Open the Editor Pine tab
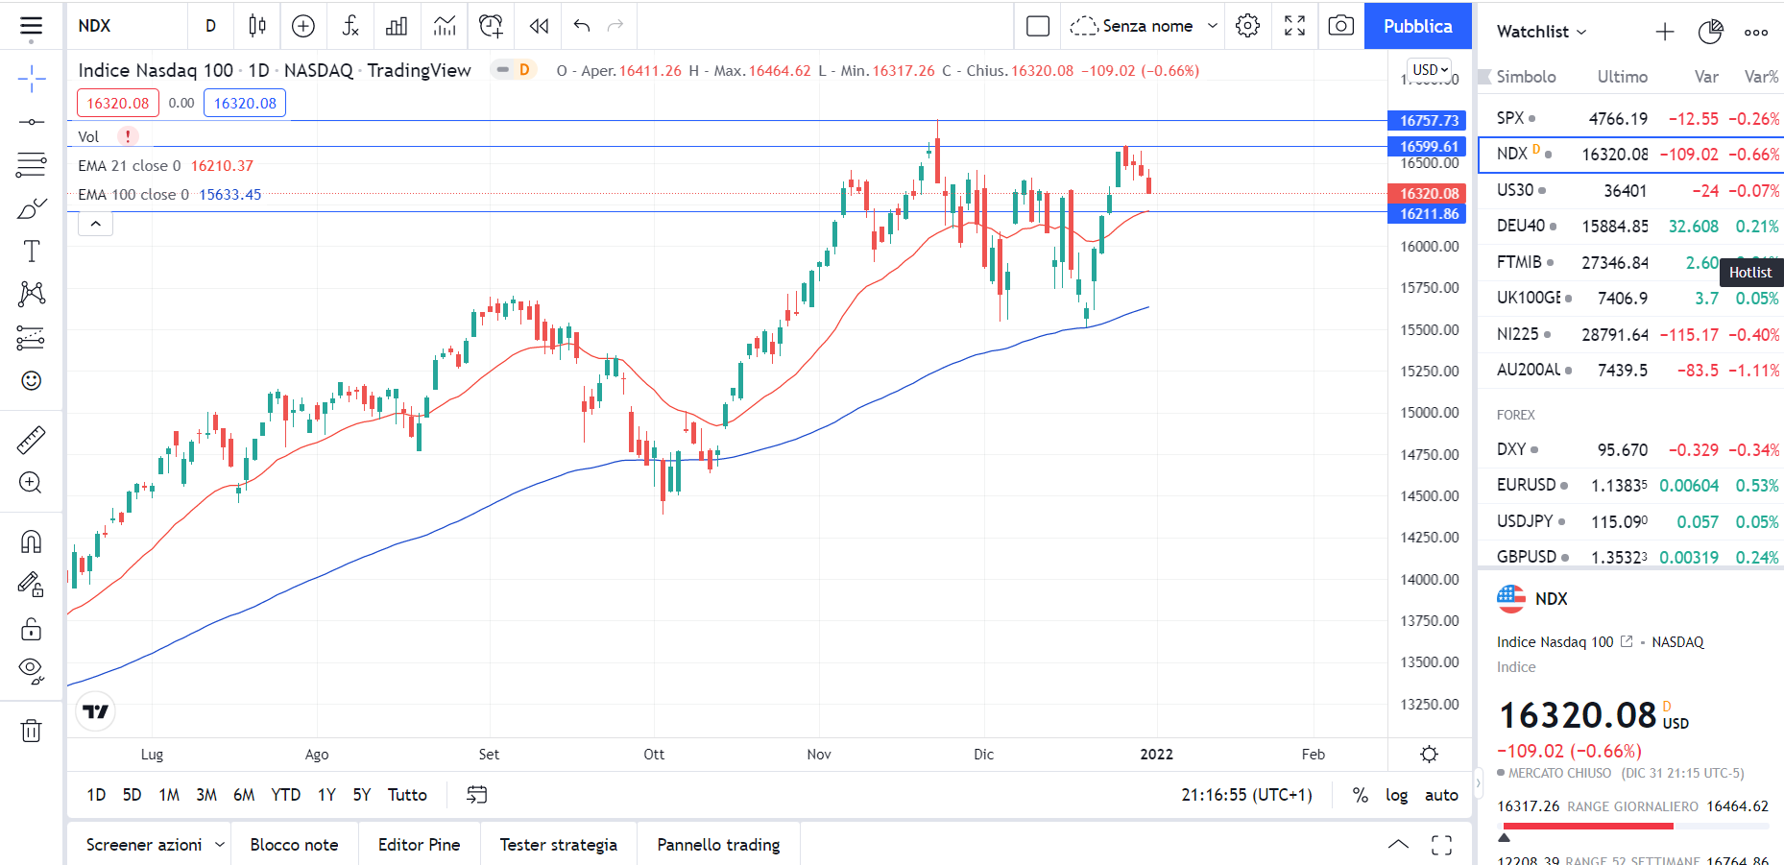The image size is (1784, 865). [419, 845]
